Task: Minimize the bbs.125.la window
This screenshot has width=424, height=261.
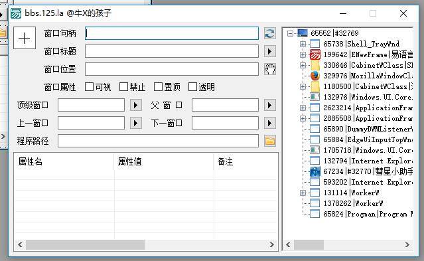Action: pyautogui.click(x=343, y=13)
